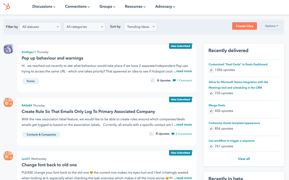This screenshot has width=289, height=180.
Task: Click the Create Idea button
Action: (244, 26)
